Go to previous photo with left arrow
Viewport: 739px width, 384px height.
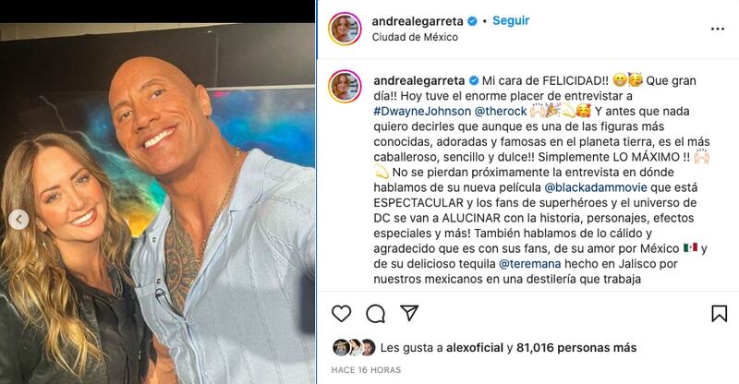[x=18, y=220]
